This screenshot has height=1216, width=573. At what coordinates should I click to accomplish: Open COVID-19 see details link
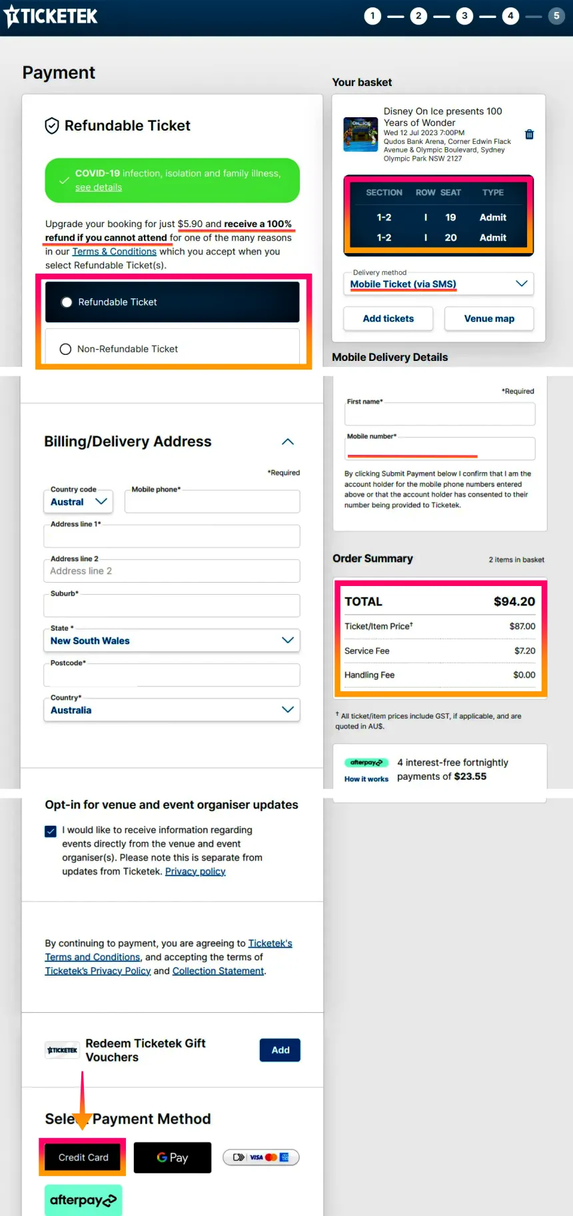pos(99,187)
